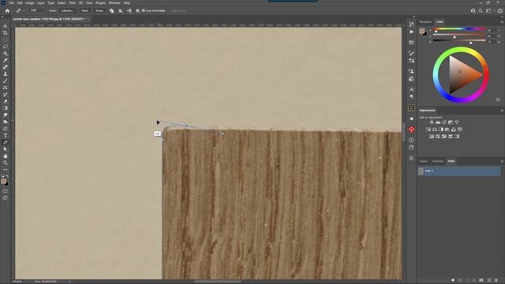Screen dimensions: 505x284
Task: Click the Shape button
Action: coord(99,10)
